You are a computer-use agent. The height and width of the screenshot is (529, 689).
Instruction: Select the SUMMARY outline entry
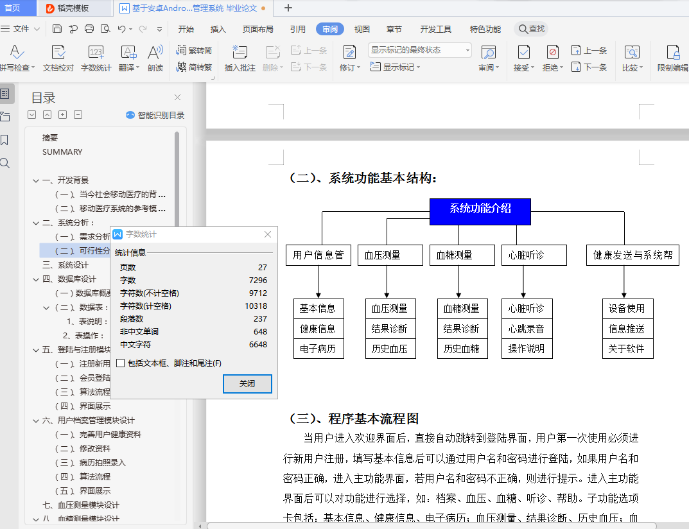62,152
